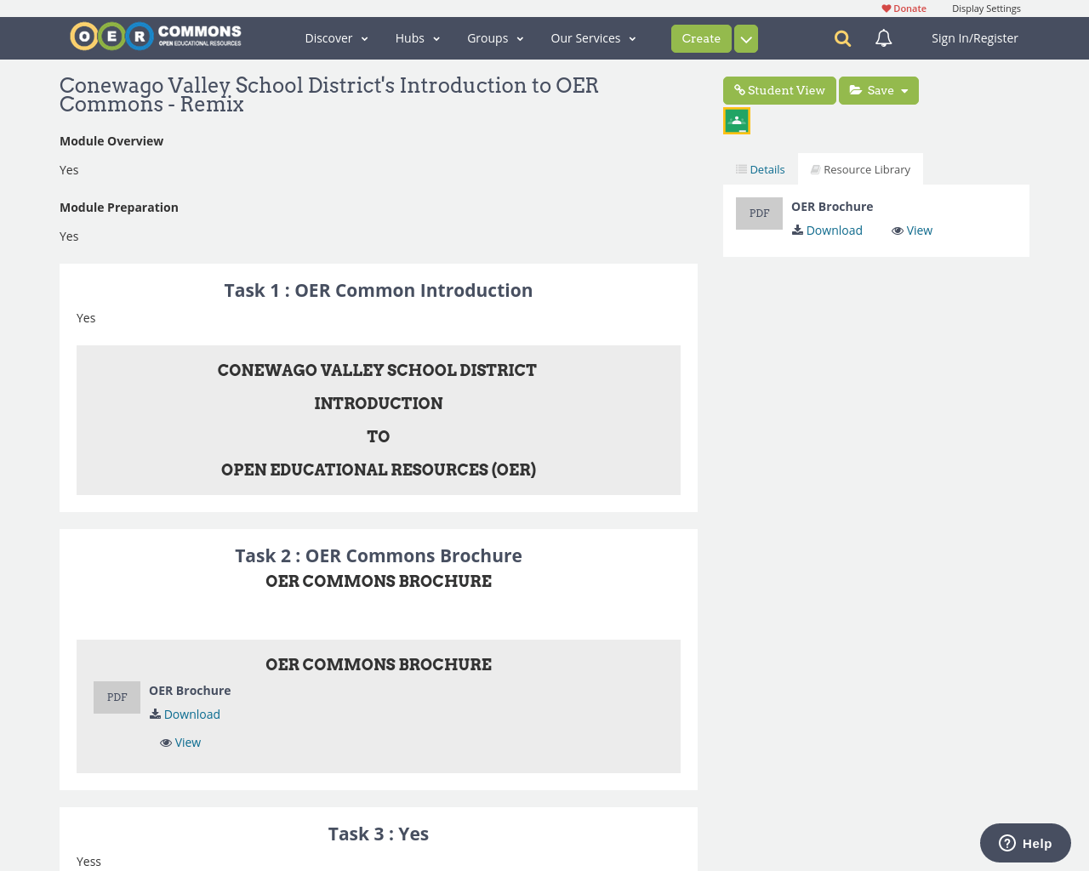
Task: Click the Student View link icon
Action: click(x=741, y=89)
